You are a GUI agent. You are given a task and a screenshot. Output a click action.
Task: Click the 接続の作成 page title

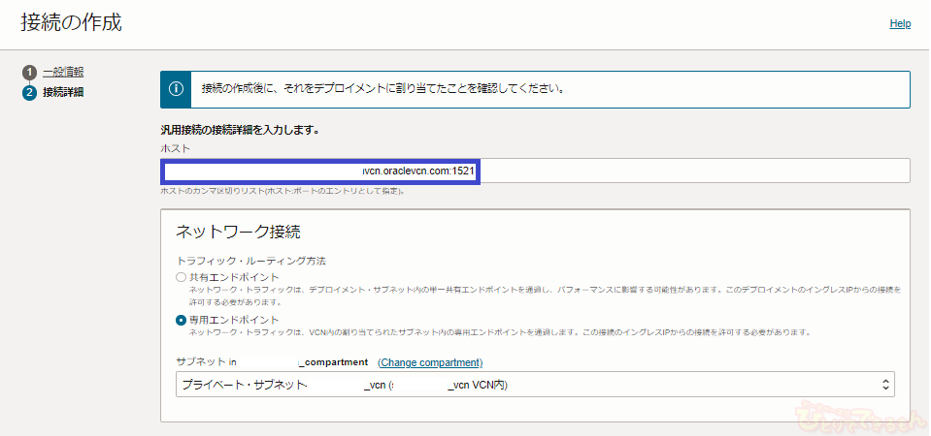pos(72,23)
